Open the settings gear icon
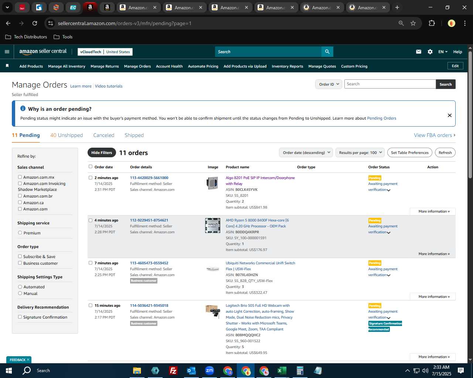 tap(430, 52)
